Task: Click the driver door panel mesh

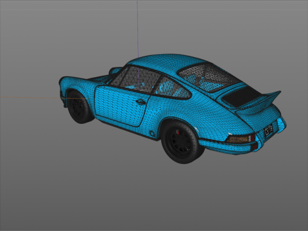Action: tap(121, 106)
